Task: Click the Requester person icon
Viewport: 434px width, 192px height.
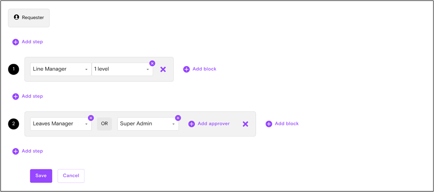Action: pyautogui.click(x=16, y=17)
